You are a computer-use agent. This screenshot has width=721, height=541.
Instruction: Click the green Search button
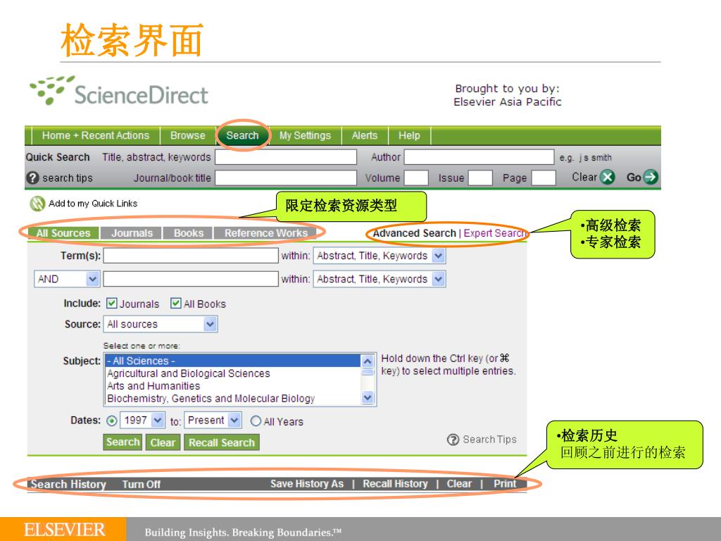tap(123, 442)
